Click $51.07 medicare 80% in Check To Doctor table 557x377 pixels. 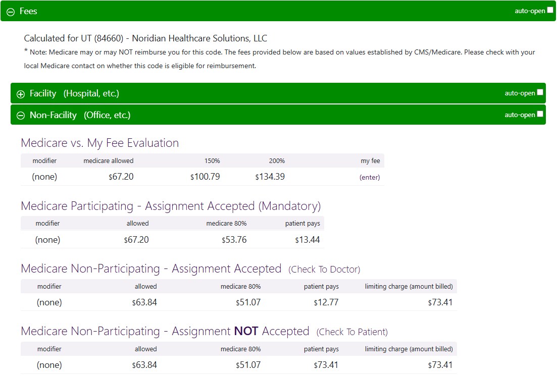248,302
